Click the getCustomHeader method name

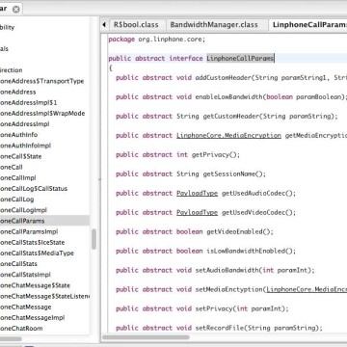click(x=230, y=117)
